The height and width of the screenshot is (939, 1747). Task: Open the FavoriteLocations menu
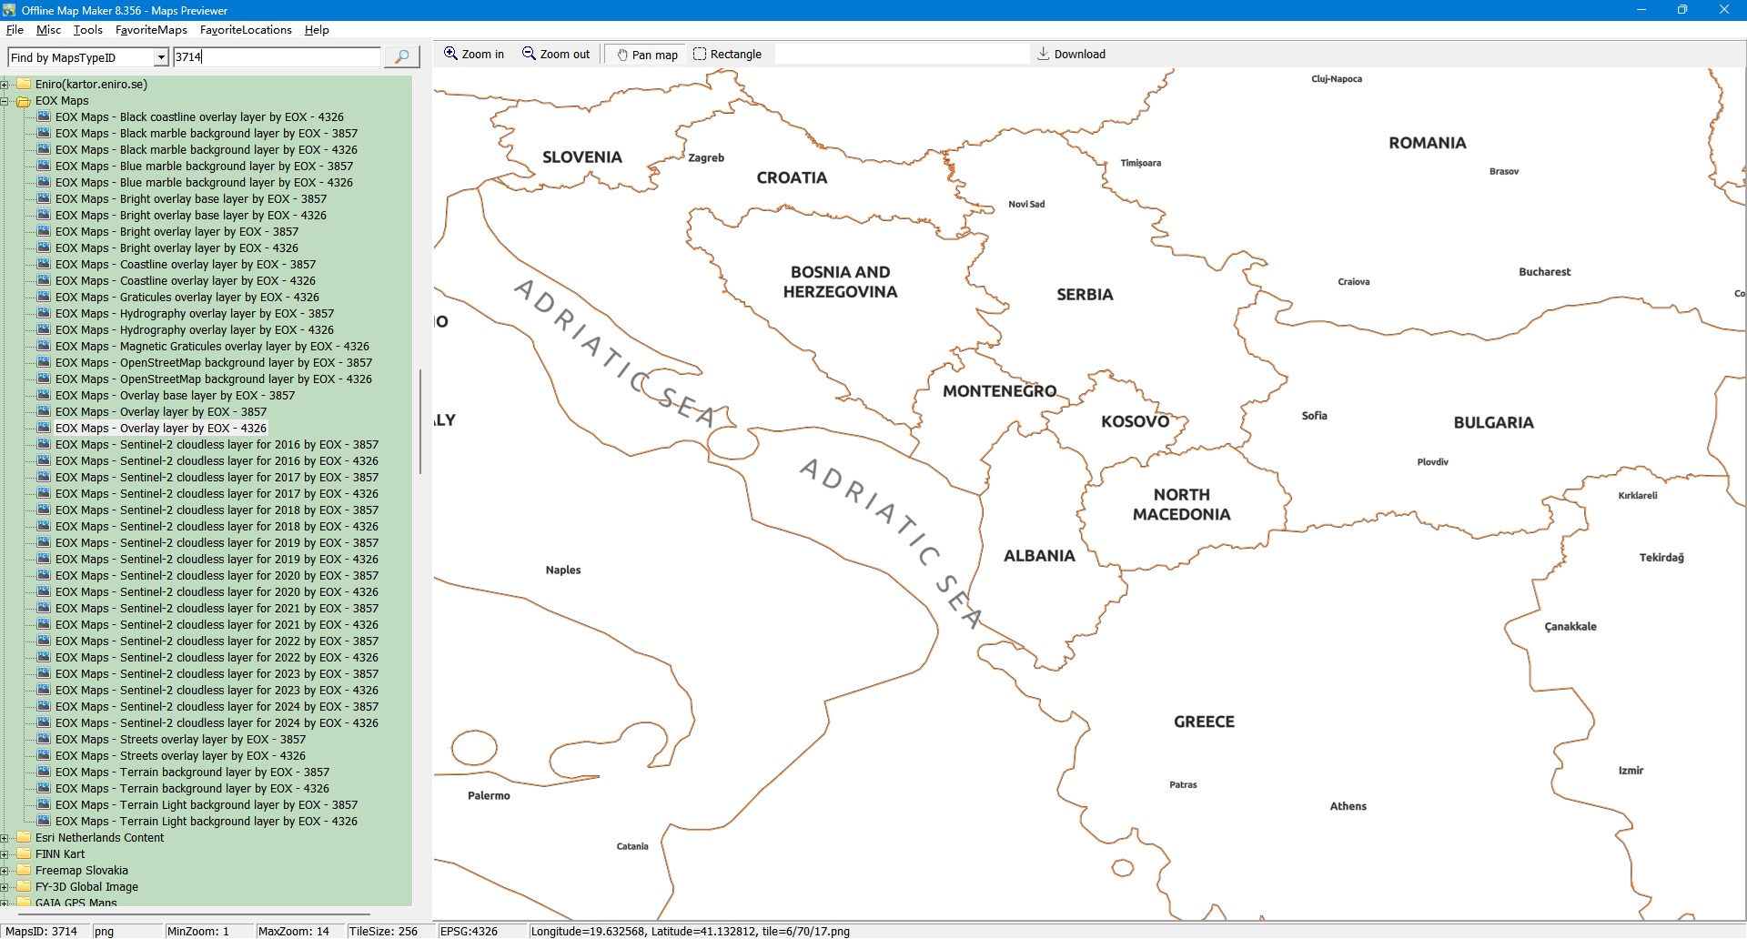[246, 30]
